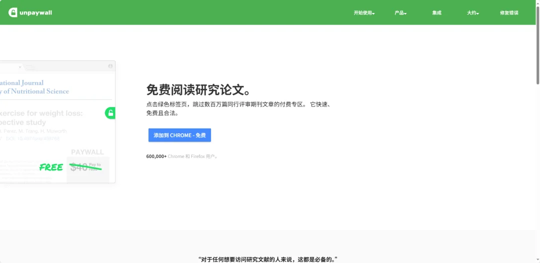
Task: Open the 修复错误 link
Action: coord(509,12)
